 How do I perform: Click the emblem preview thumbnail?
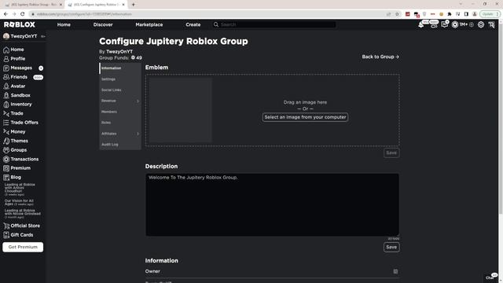[x=180, y=110]
